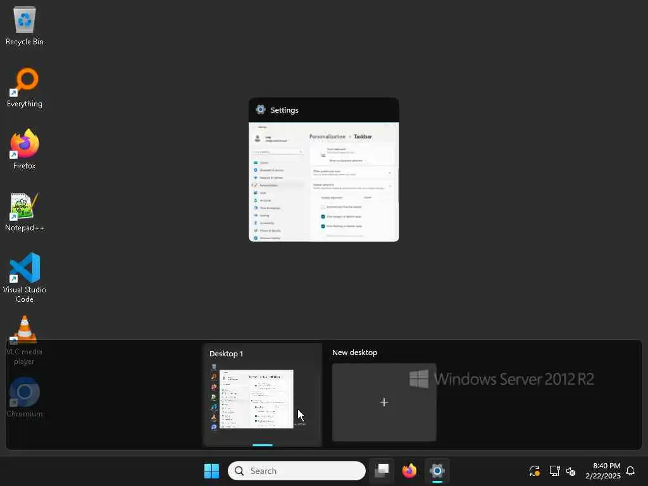Screen dimensions: 648x486
Task: Click the muted volume tray icon
Action: pos(571,471)
